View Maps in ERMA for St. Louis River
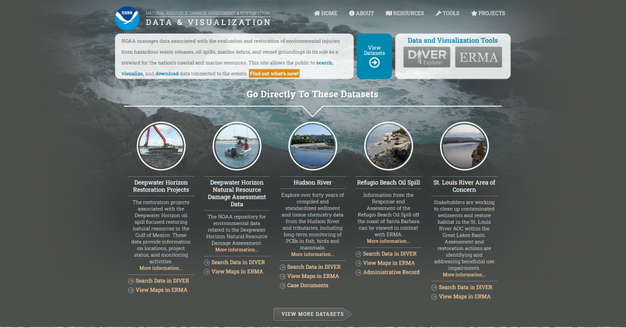The width and height of the screenshot is (626, 328). point(465,296)
